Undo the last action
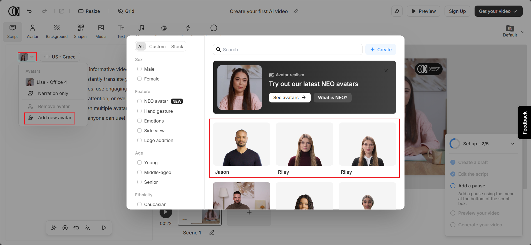The image size is (531, 245). 29,11
